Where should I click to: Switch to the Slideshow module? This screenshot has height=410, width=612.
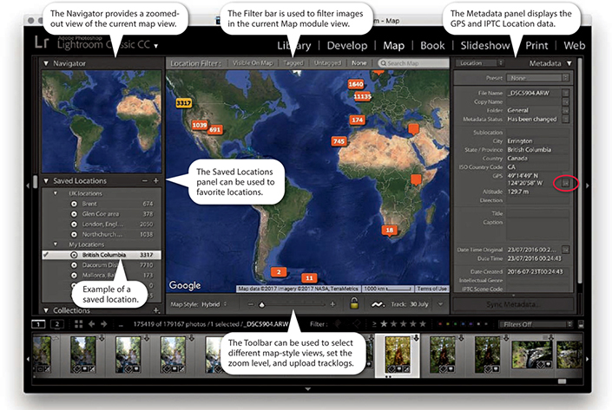coord(484,46)
